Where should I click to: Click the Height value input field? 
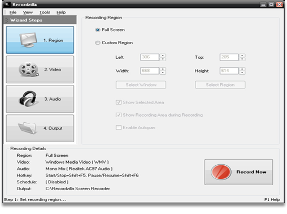pos(229,71)
